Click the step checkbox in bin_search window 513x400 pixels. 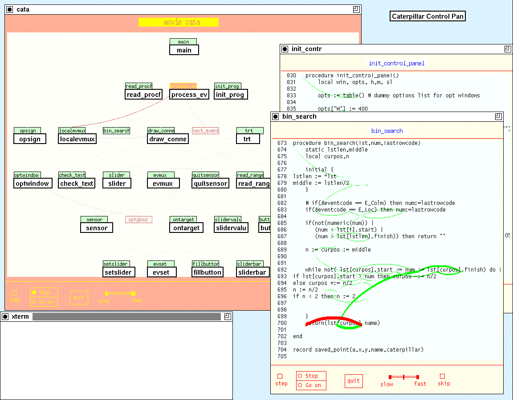click(x=280, y=376)
